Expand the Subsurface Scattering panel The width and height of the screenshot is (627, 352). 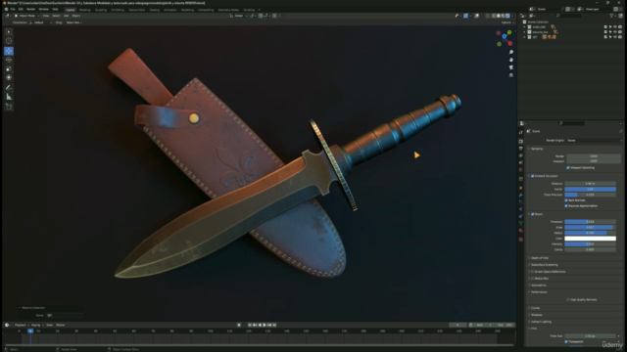click(544, 265)
